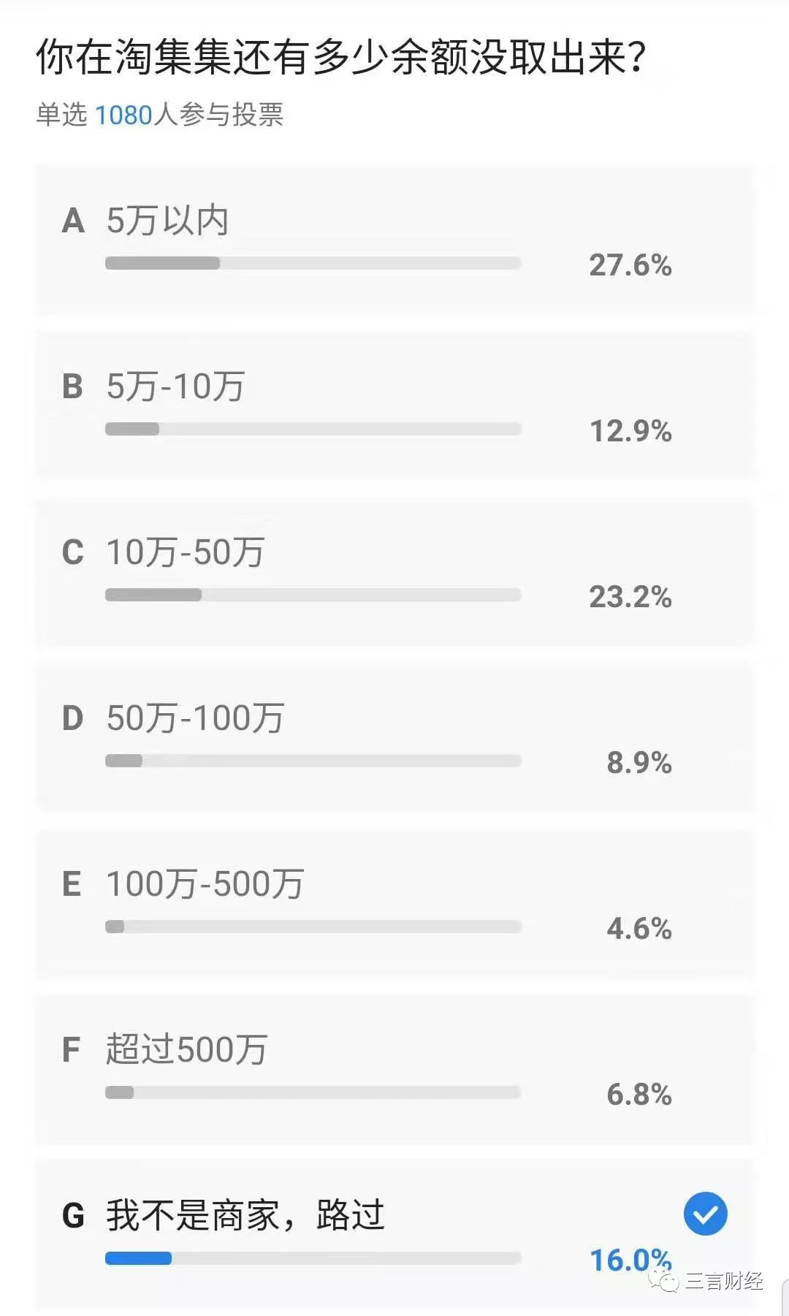Image resolution: width=789 pixels, height=1316 pixels.
Task: Click the poll title about 淘集集余额
Action: [341, 57]
